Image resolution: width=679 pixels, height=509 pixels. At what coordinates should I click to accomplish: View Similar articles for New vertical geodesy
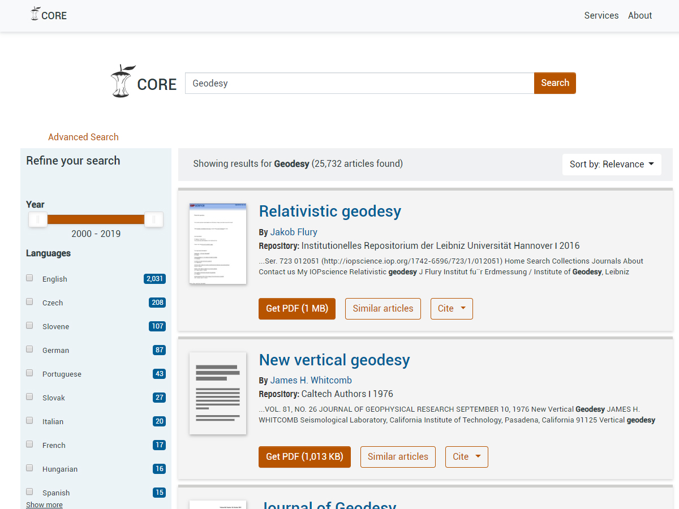tap(398, 457)
